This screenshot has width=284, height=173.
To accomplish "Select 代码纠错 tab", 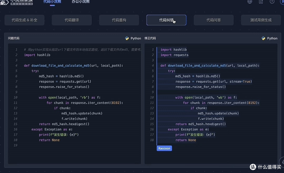I will click(166, 20).
